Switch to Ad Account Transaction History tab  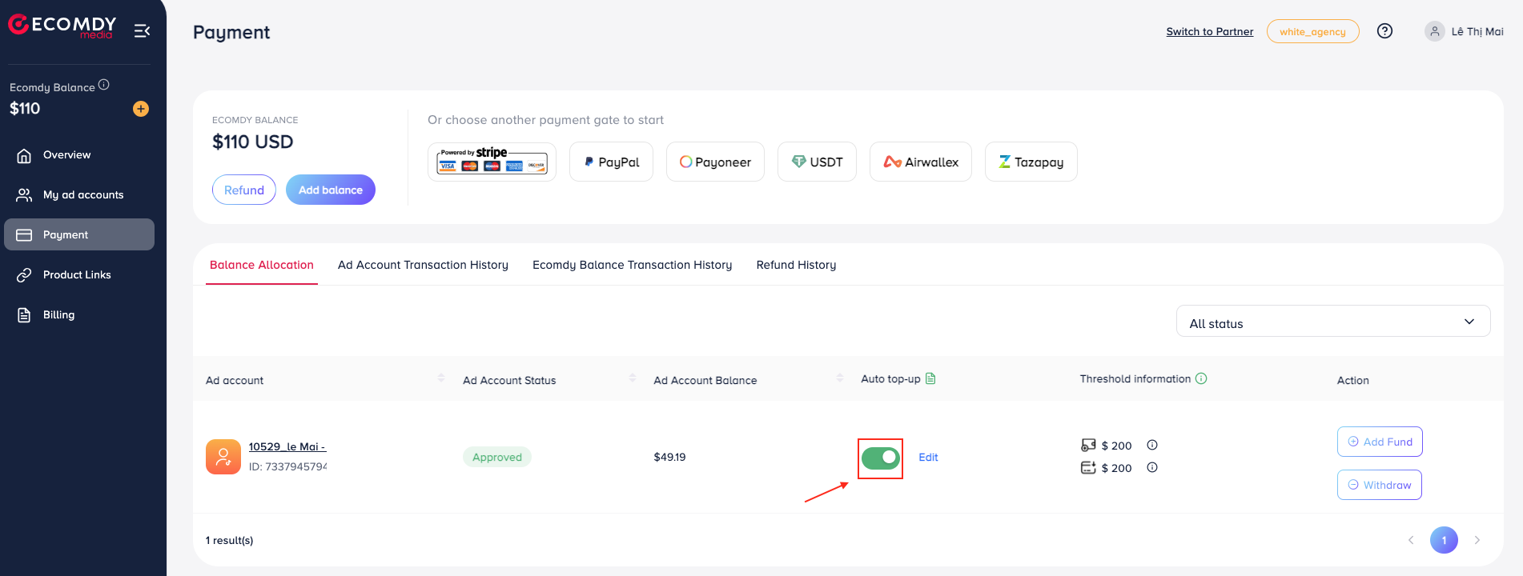tap(423, 265)
